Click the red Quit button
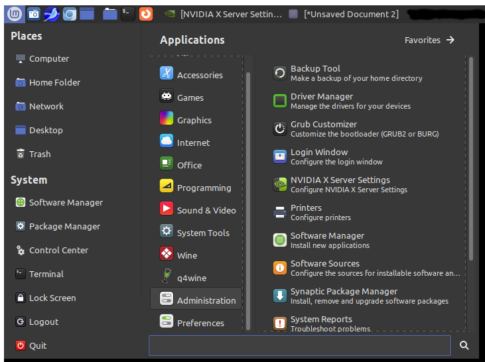 click(31, 345)
